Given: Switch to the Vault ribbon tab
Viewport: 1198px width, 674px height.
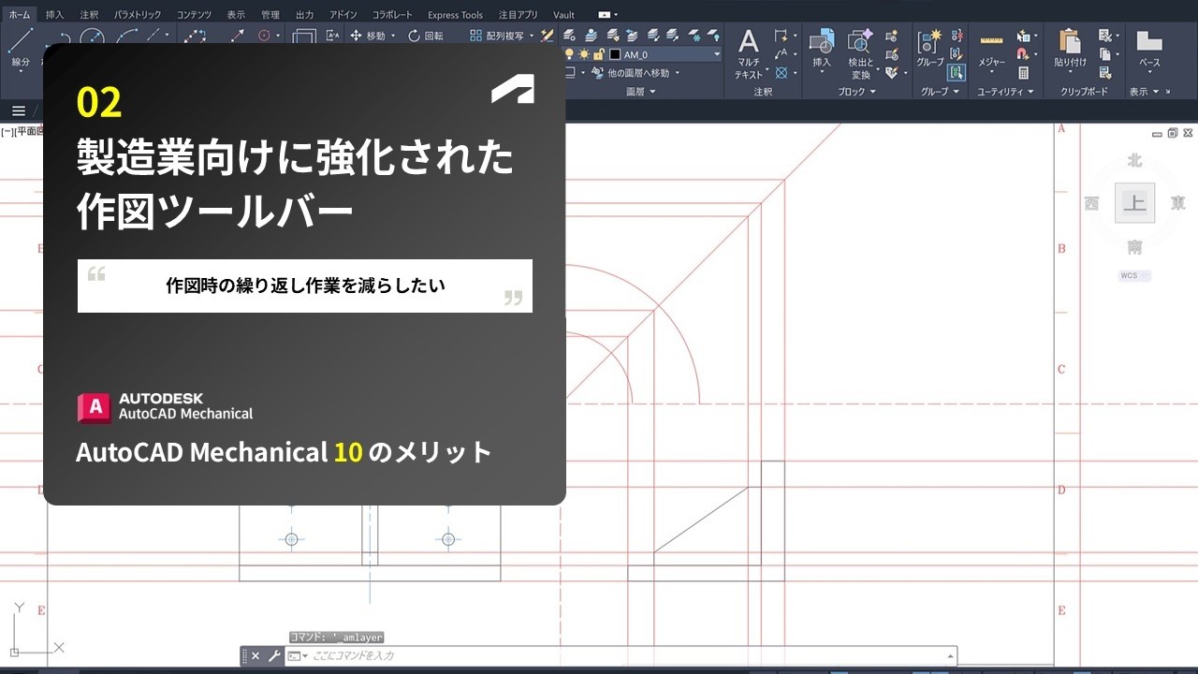Looking at the screenshot, I should pyautogui.click(x=564, y=15).
